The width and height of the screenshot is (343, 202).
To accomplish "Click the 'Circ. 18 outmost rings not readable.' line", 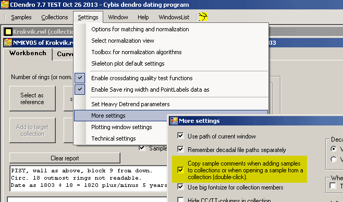I will tap(76, 178).
